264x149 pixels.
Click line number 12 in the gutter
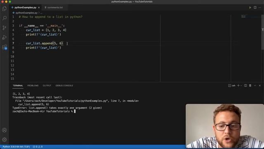(12, 65)
